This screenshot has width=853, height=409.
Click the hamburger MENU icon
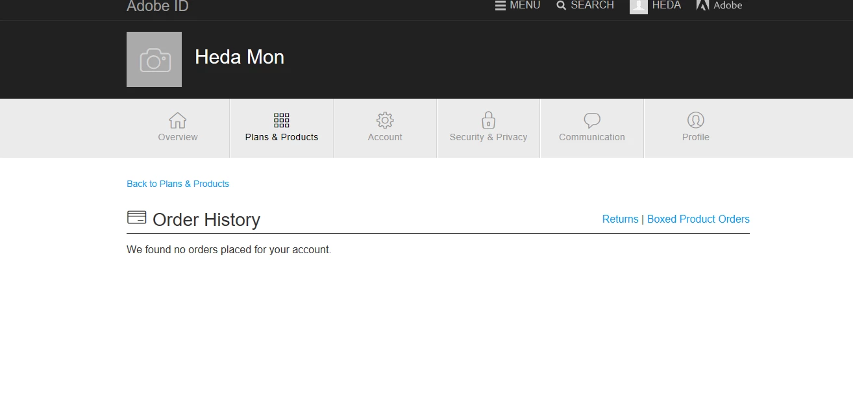501,5
